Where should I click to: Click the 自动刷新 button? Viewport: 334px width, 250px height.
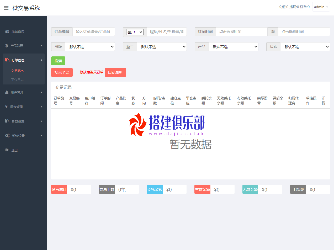click(x=115, y=72)
